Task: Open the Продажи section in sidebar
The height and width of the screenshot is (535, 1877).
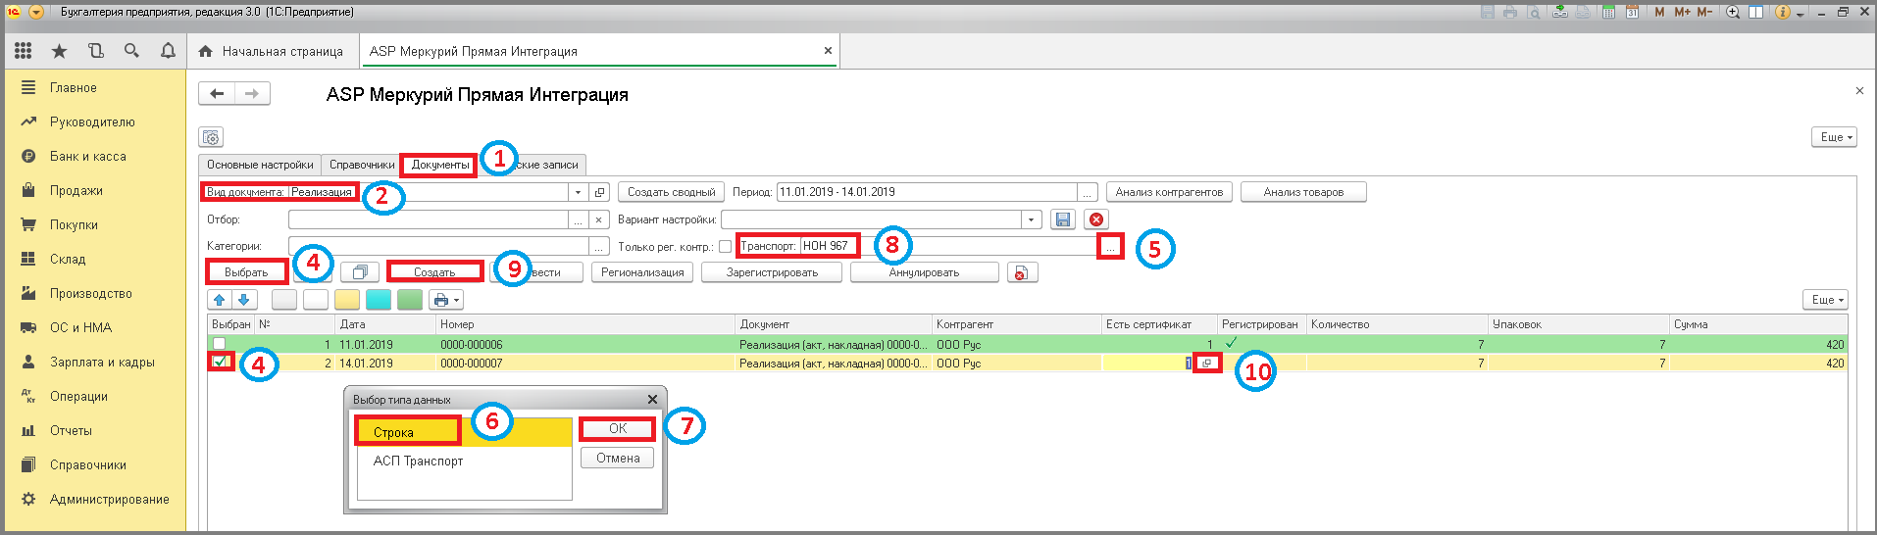Action: (76, 190)
